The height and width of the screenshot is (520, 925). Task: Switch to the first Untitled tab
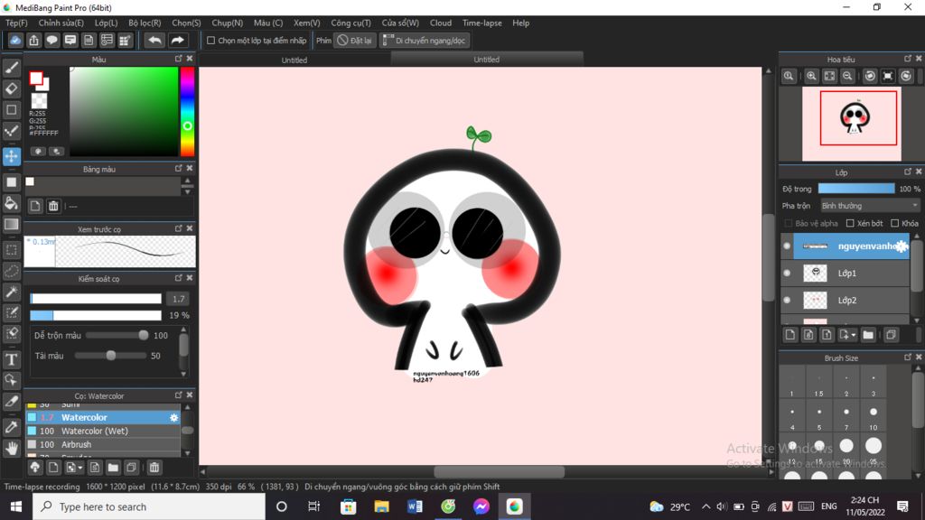pos(294,60)
